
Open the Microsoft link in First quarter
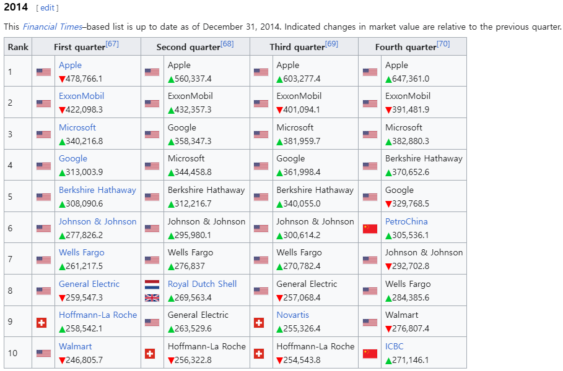coord(77,127)
